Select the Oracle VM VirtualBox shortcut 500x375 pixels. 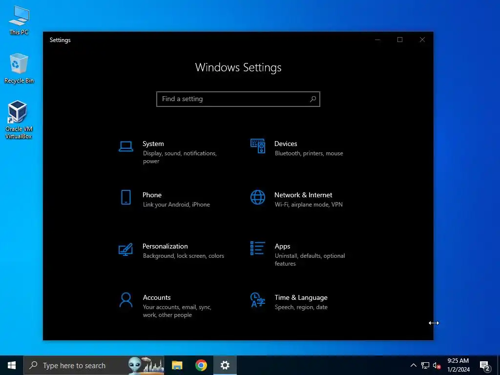point(19,120)
